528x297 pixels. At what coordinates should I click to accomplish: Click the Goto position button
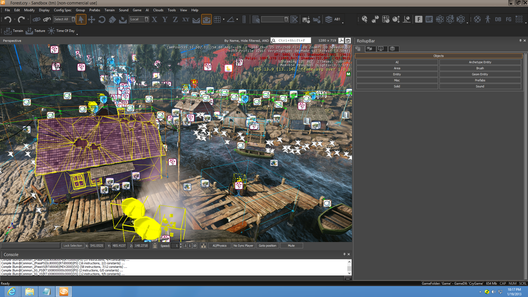(x=267, y=246)
